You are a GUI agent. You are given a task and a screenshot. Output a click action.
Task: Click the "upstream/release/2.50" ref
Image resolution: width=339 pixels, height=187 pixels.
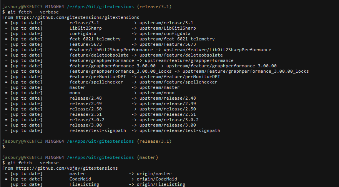click(x=168, y=109)
